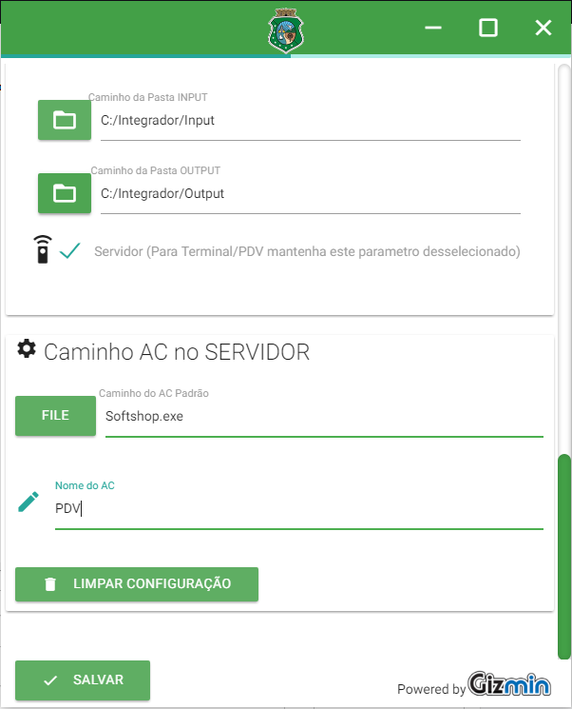This screenshot has width=572, height=709.
Task: Click the checkmark icon on Salvar
Action: [50, 680]
